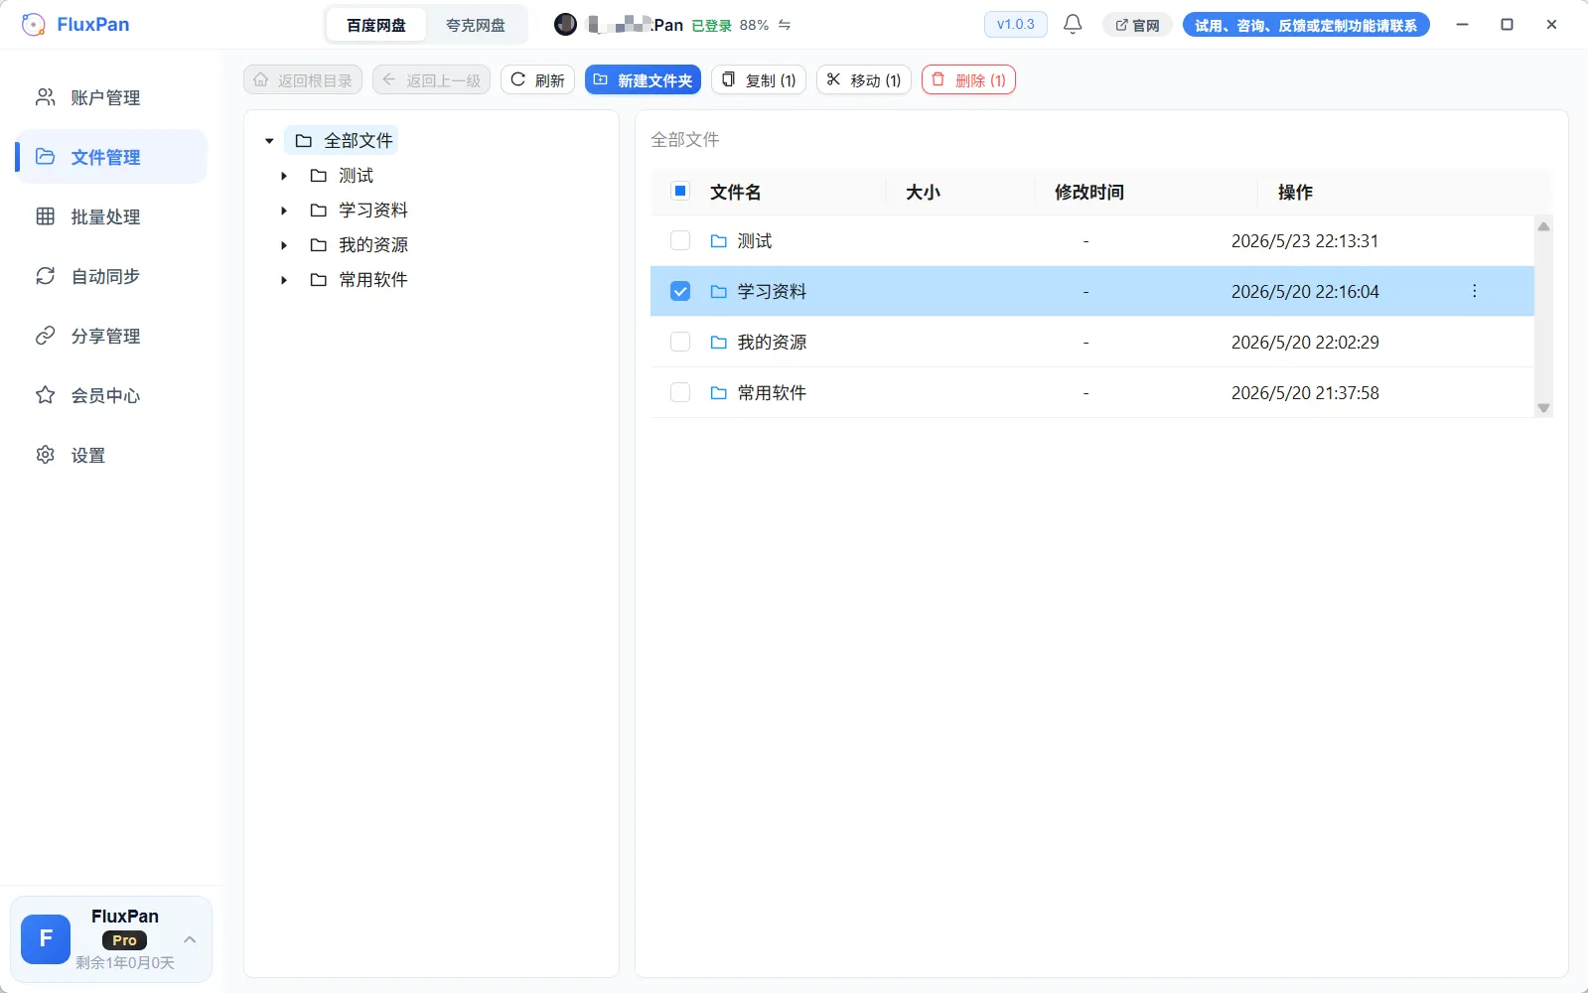This screenshot has height=993, width=1588.
Task: Click the 删除 (1) button
Action: pos(968,80)
